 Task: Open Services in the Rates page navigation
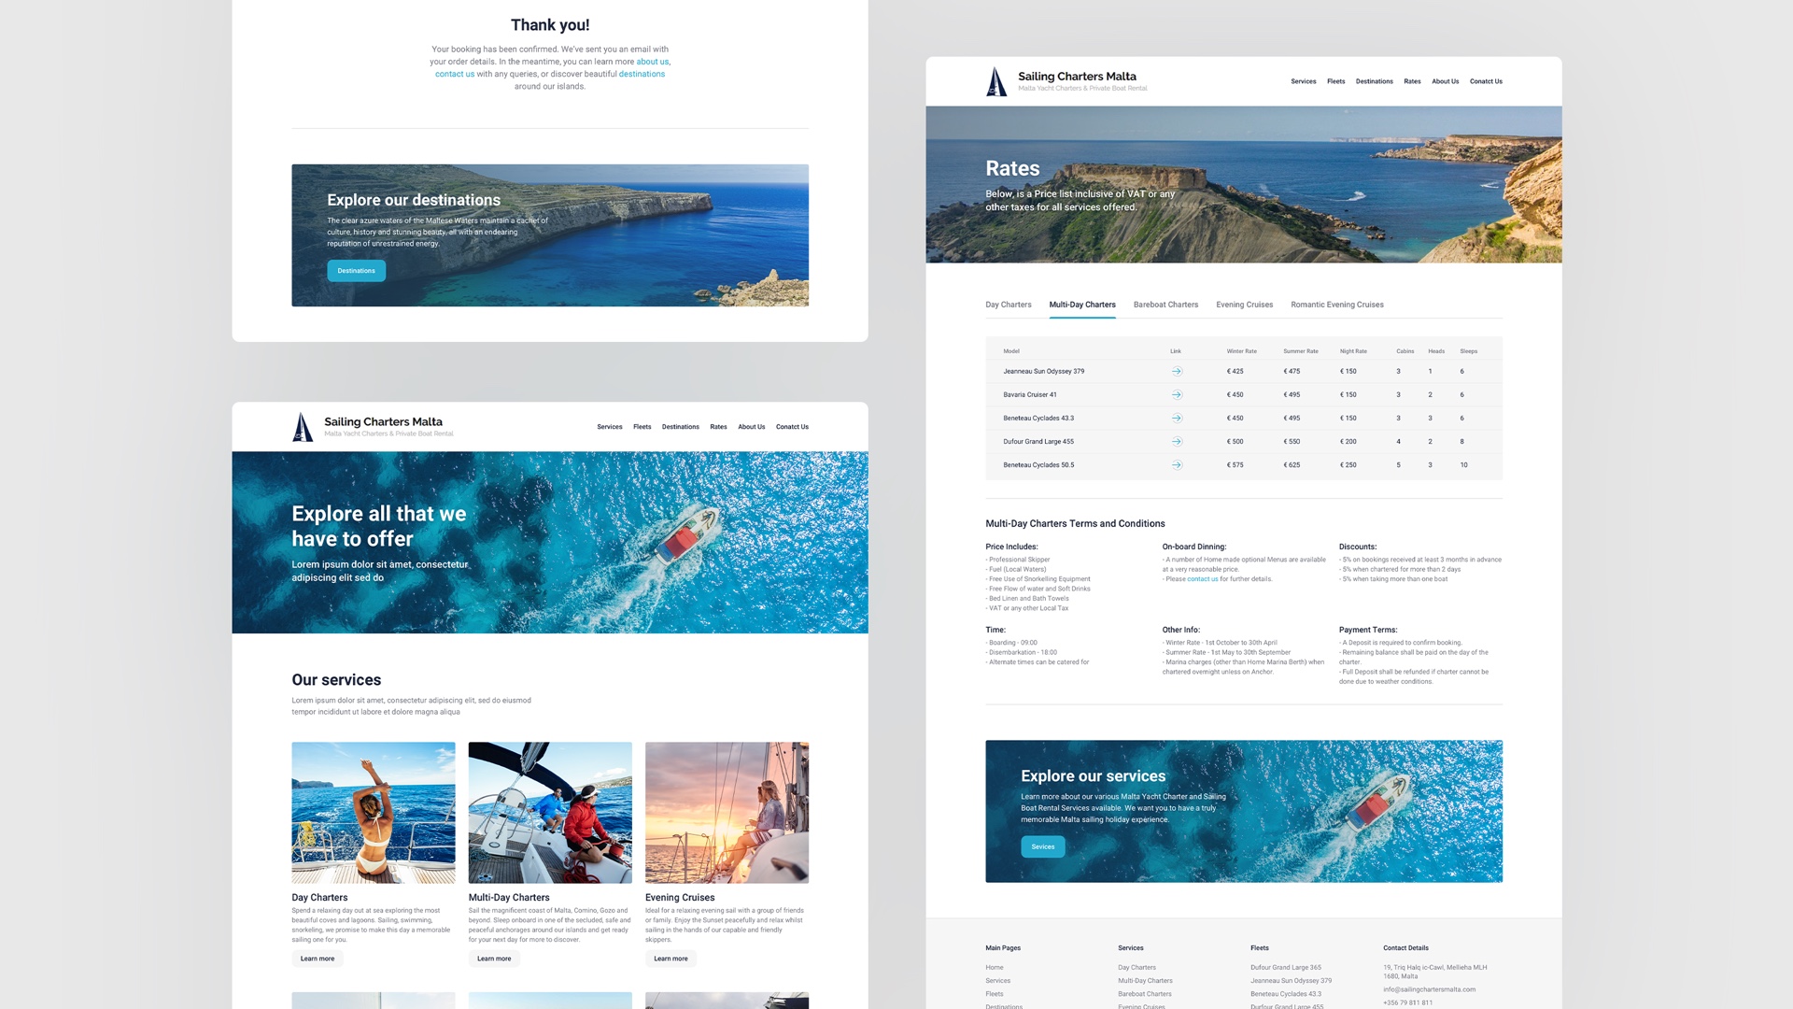click(1304, 81)
